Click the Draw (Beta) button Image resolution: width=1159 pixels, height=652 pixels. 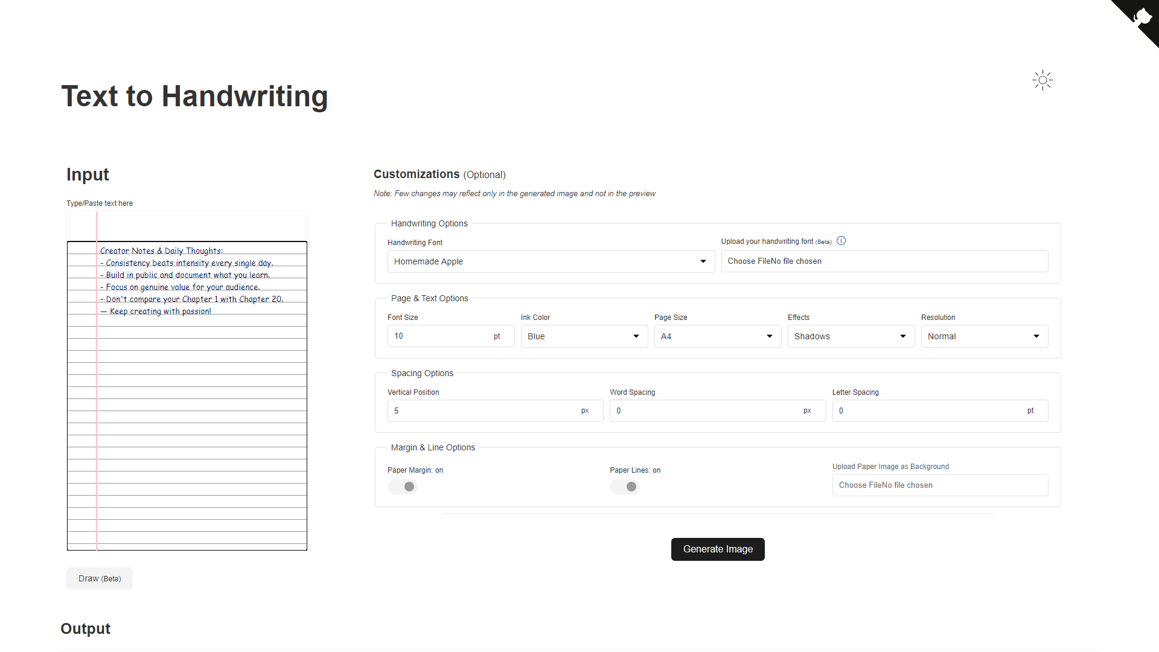click(100, 578)
